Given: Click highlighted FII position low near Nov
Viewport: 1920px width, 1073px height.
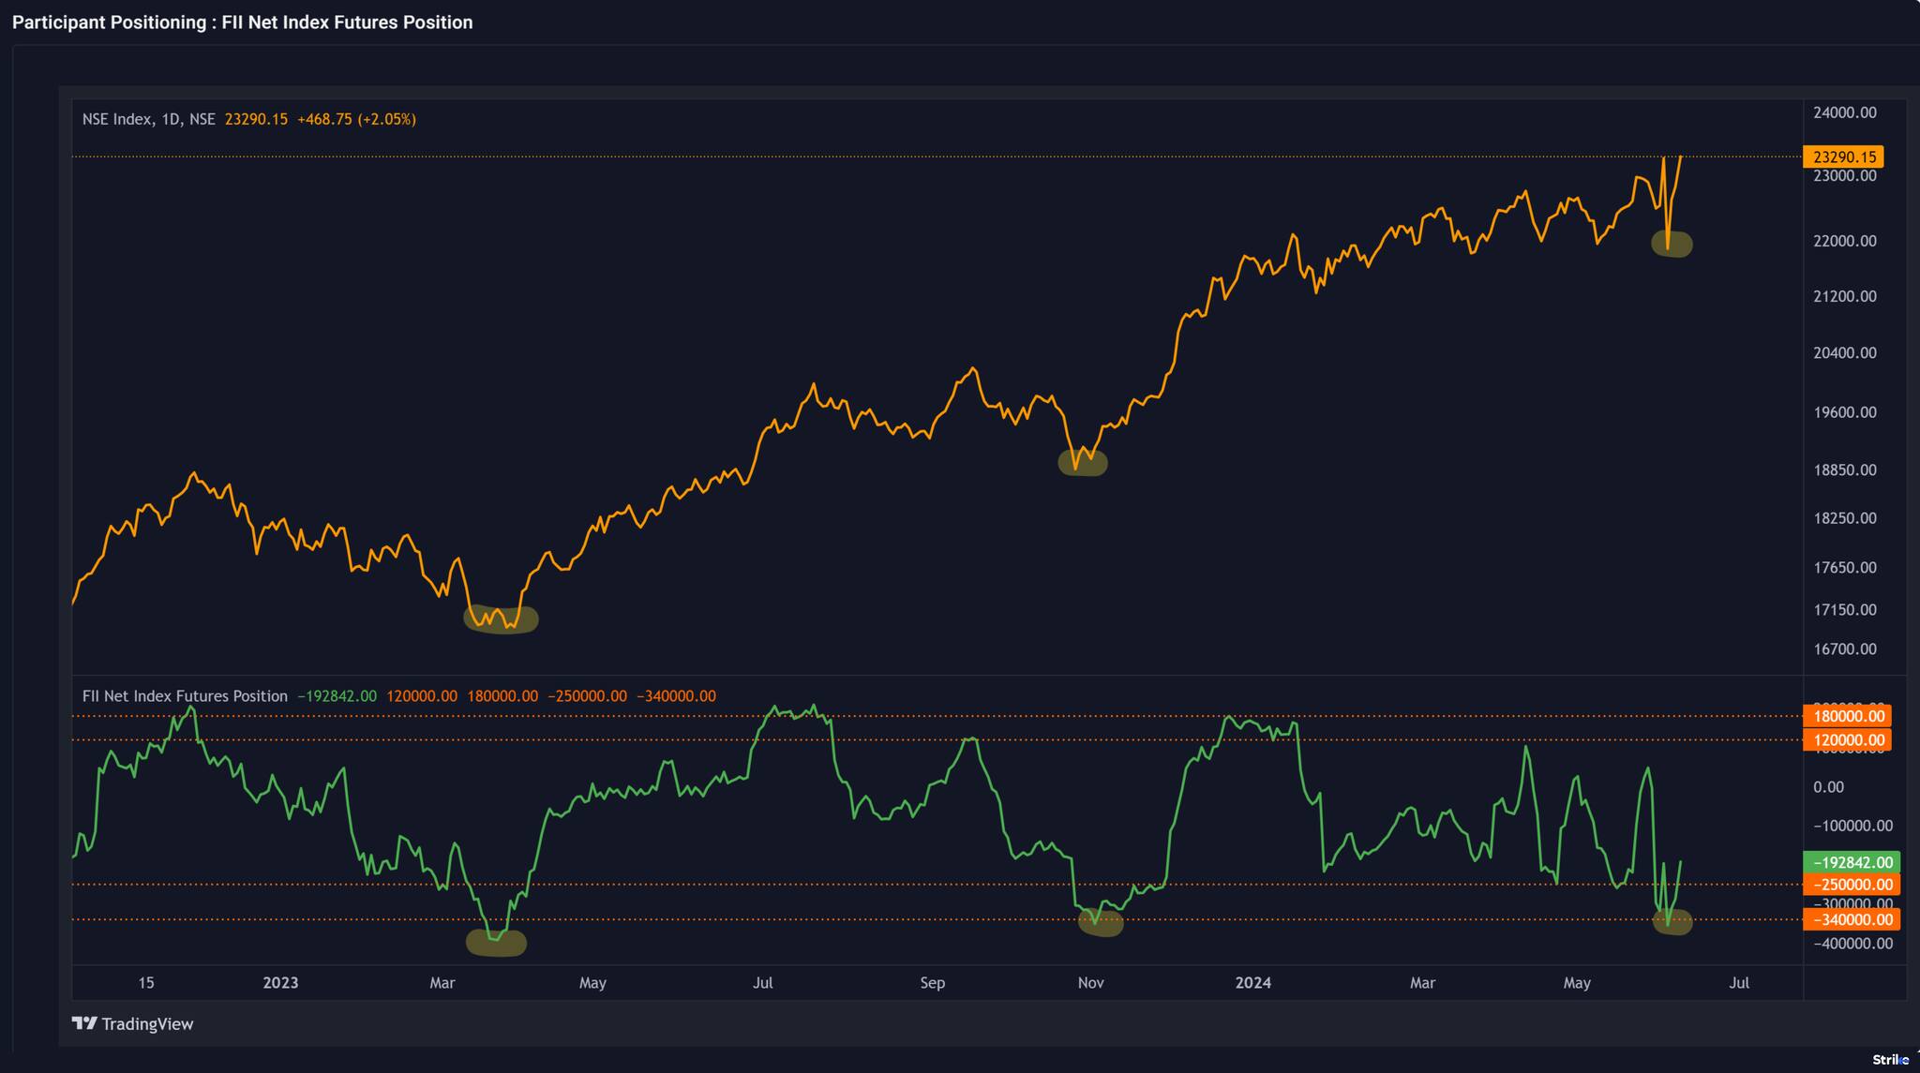Looking at the screenshot, I should pos(1101,922).
